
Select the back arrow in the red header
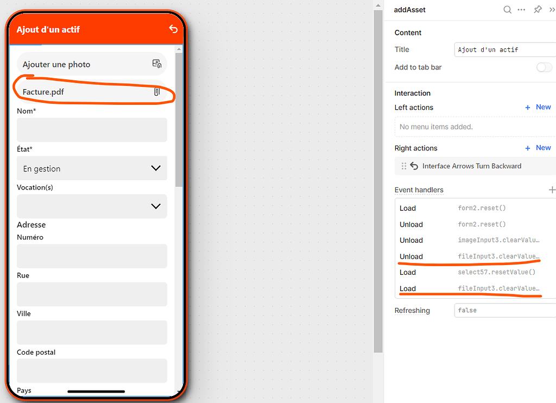pos(173,29)
